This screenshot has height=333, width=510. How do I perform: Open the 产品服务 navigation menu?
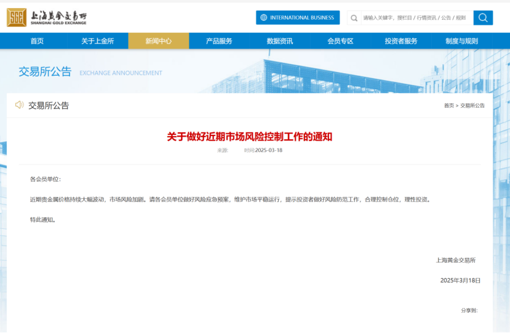tap(219, 41)
